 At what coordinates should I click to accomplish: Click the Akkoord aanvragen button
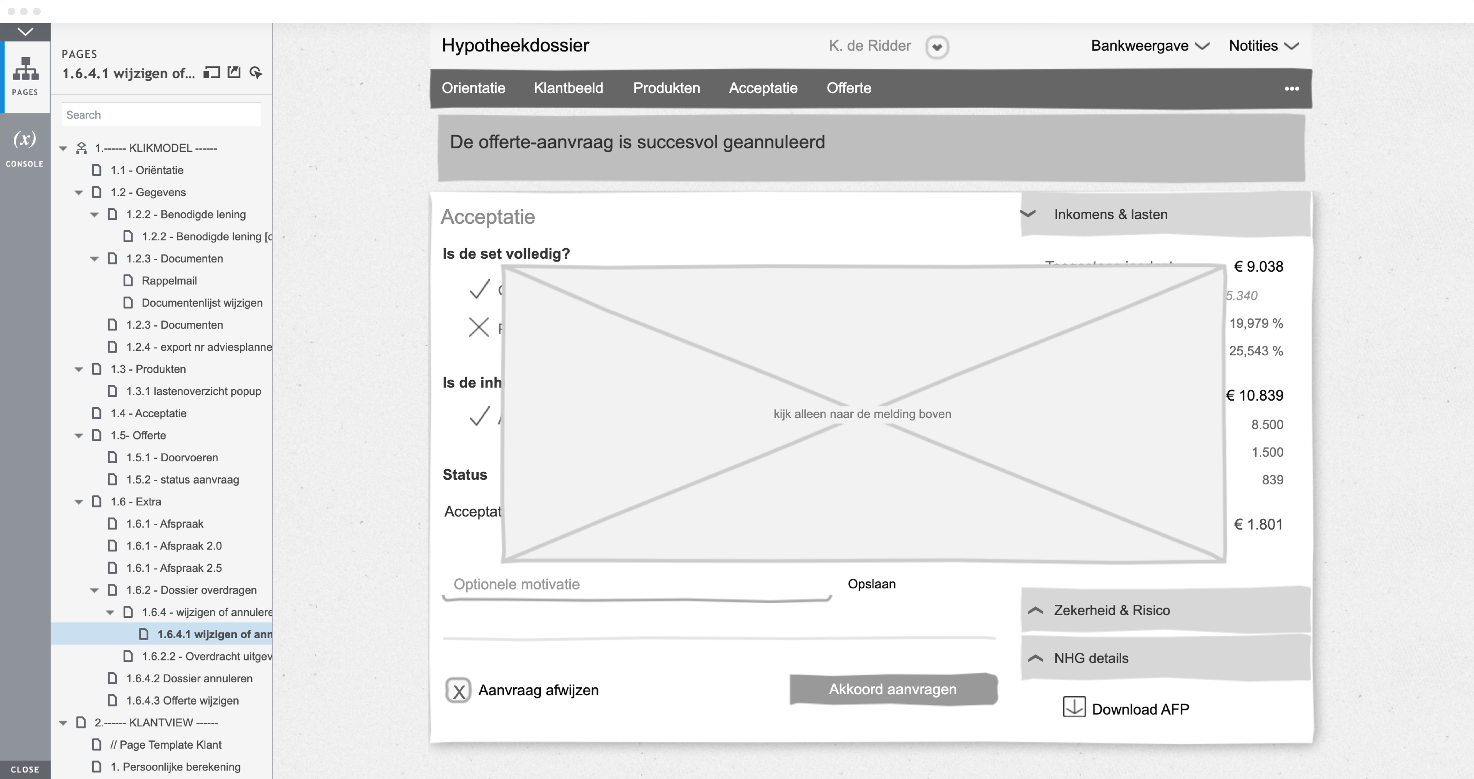893,689
